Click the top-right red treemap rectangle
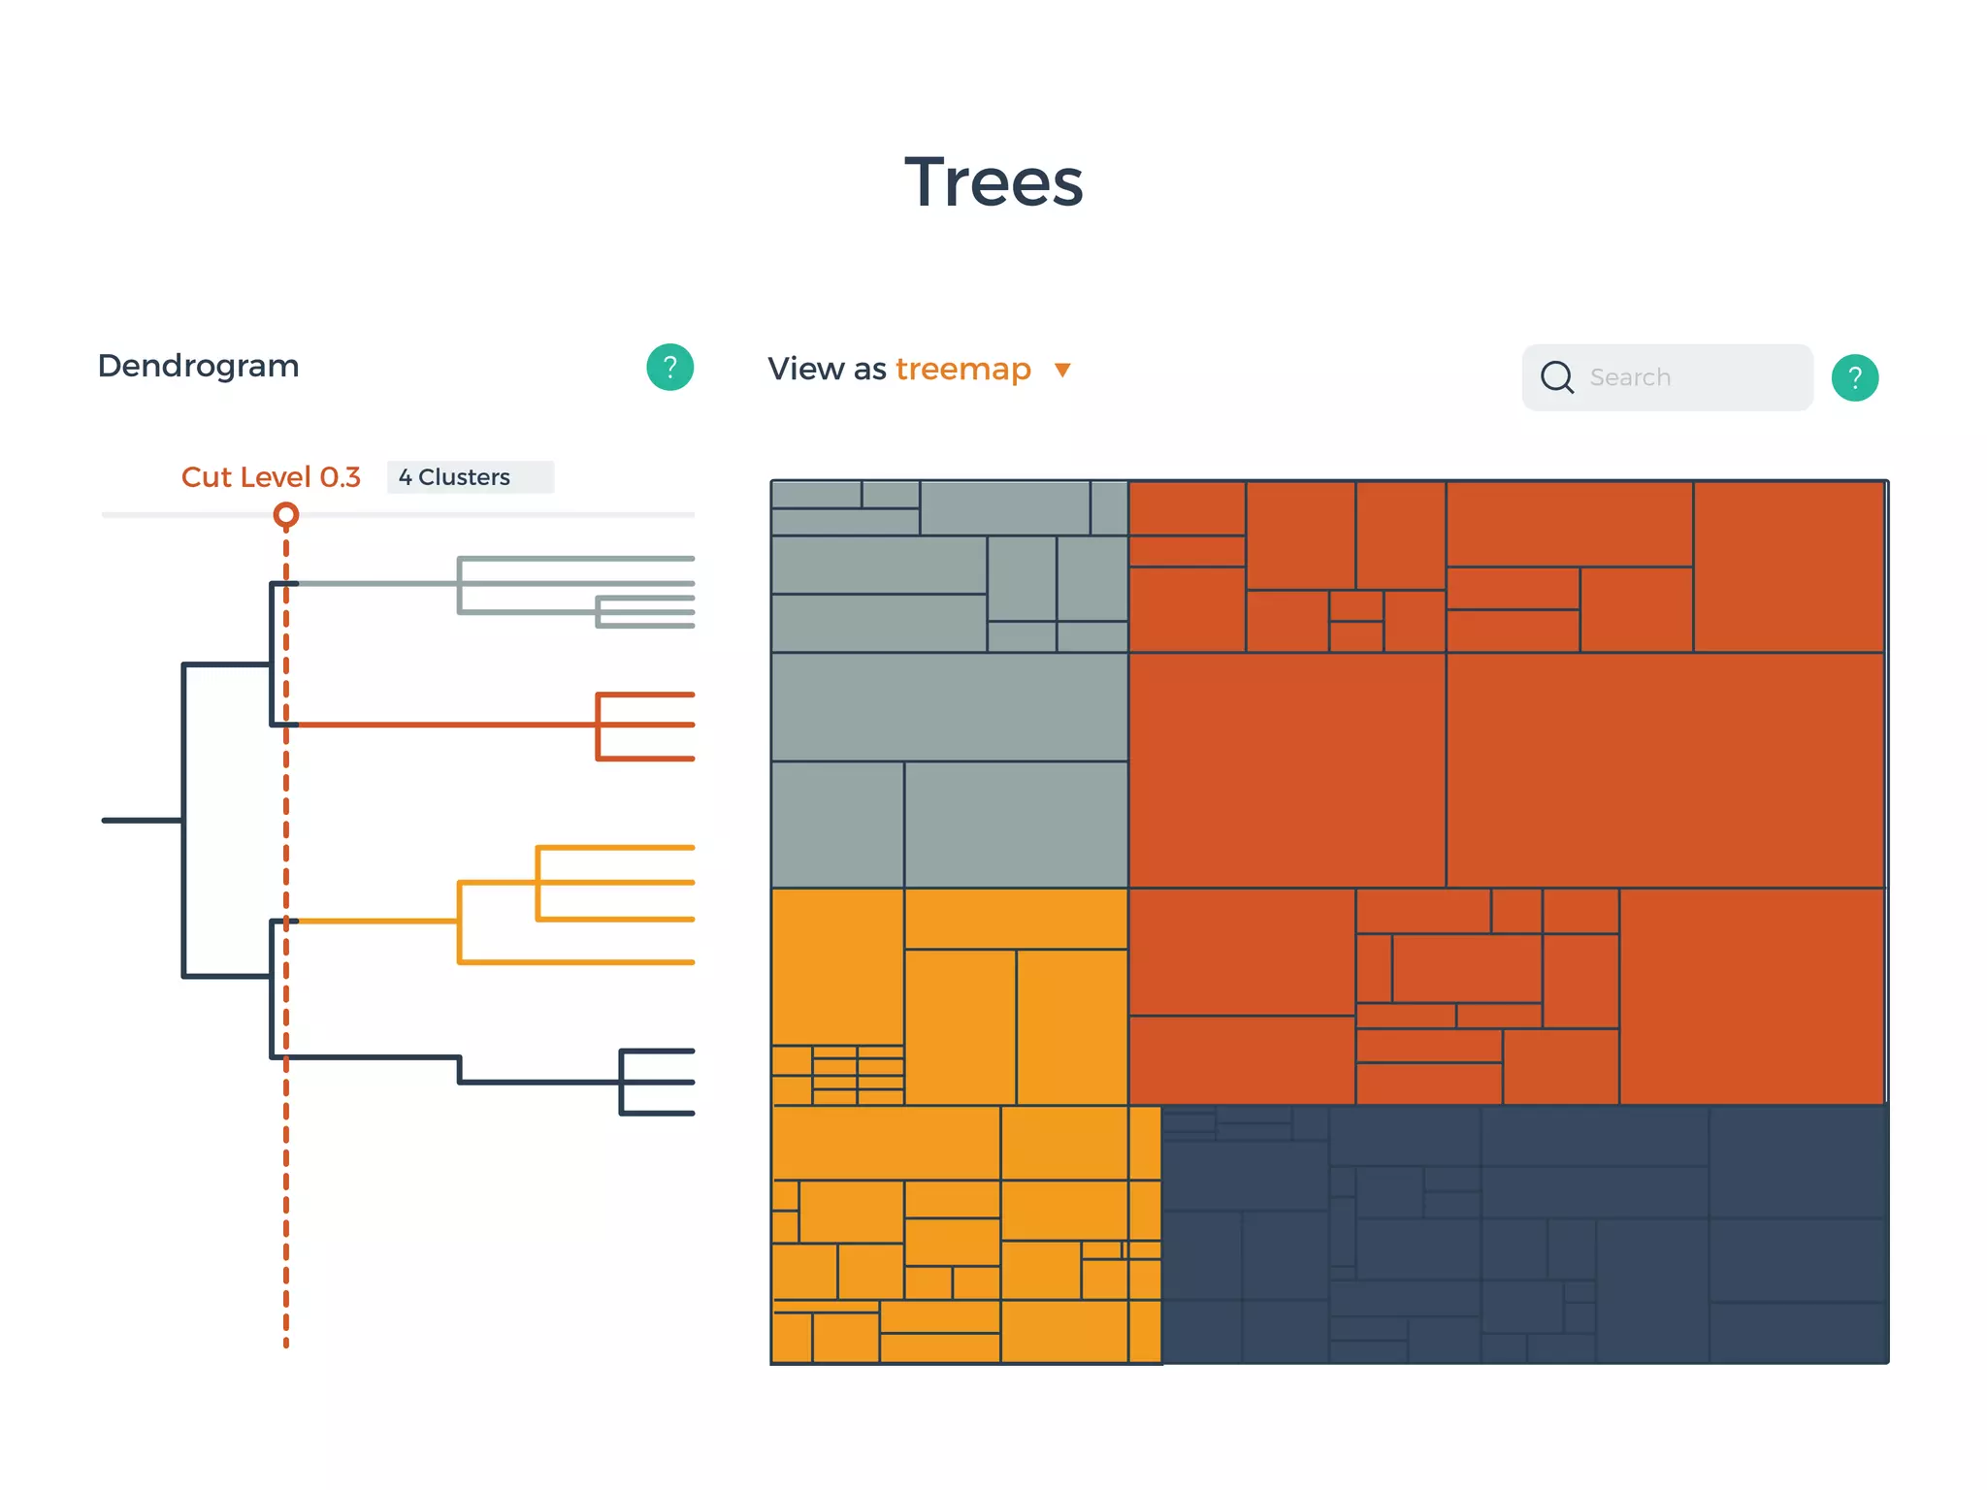The height and width of the screenshot is (1490, 1987). tap(1788, 567)
